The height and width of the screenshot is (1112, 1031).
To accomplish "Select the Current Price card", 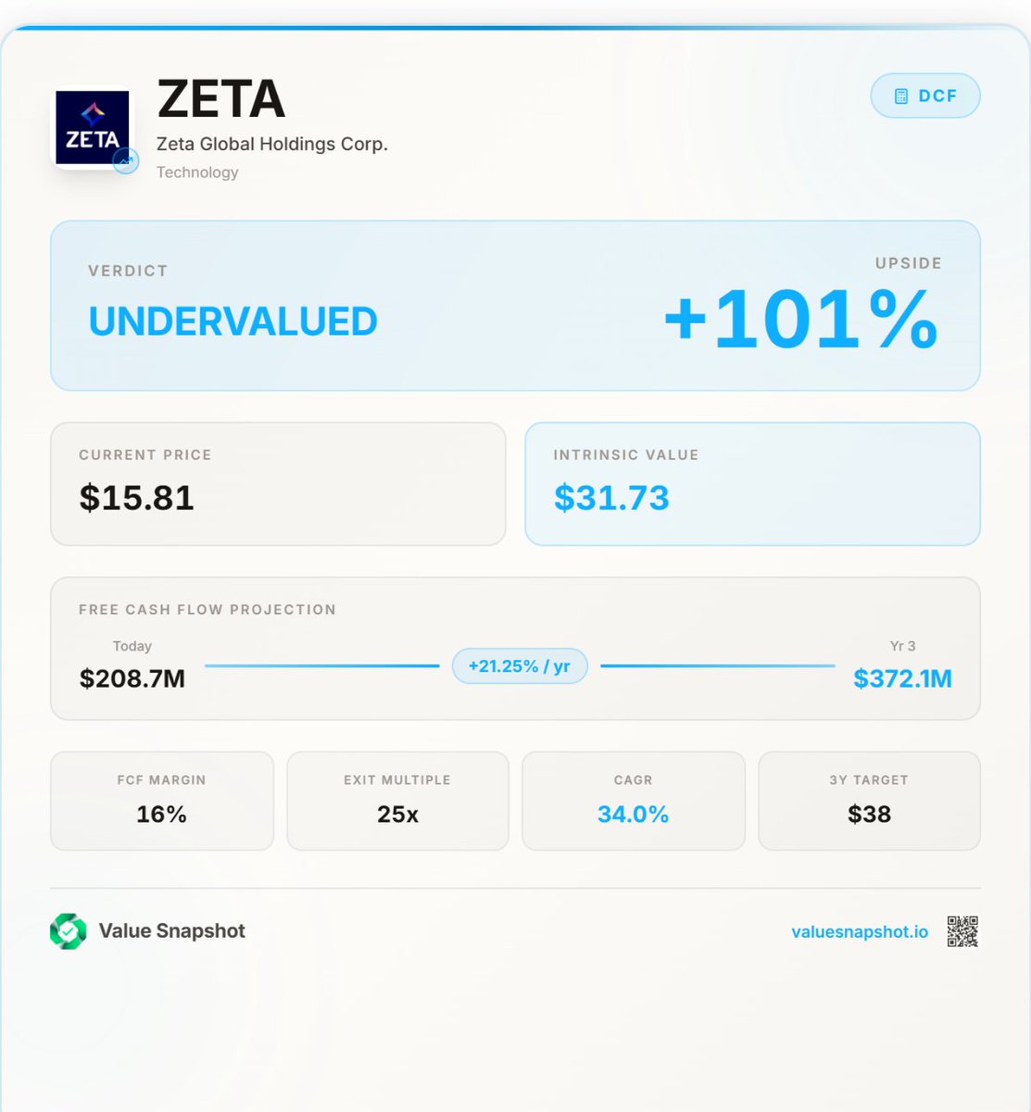I will [278, 484].
